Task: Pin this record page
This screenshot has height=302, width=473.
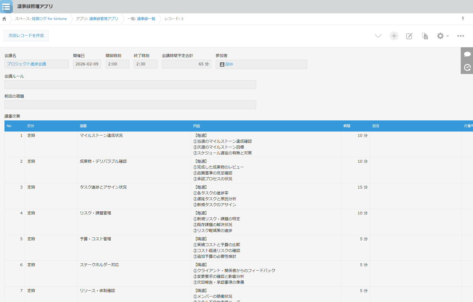Action: [463, 19]
